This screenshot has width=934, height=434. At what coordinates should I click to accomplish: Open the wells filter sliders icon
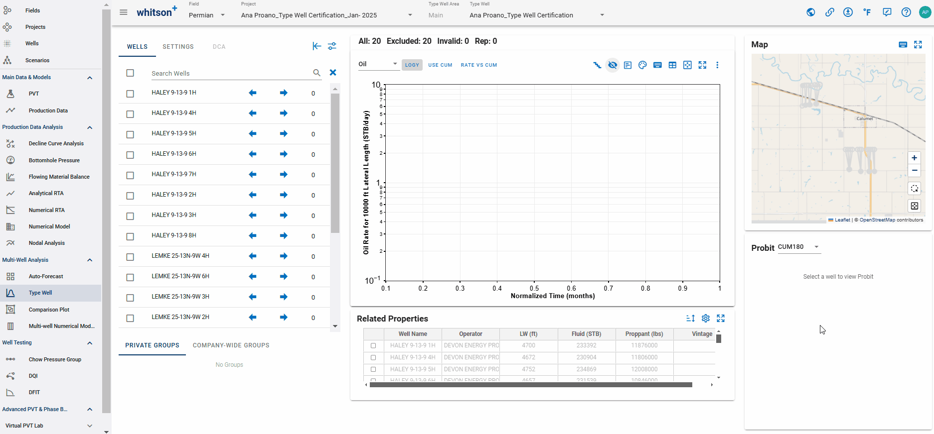[332, 46]
